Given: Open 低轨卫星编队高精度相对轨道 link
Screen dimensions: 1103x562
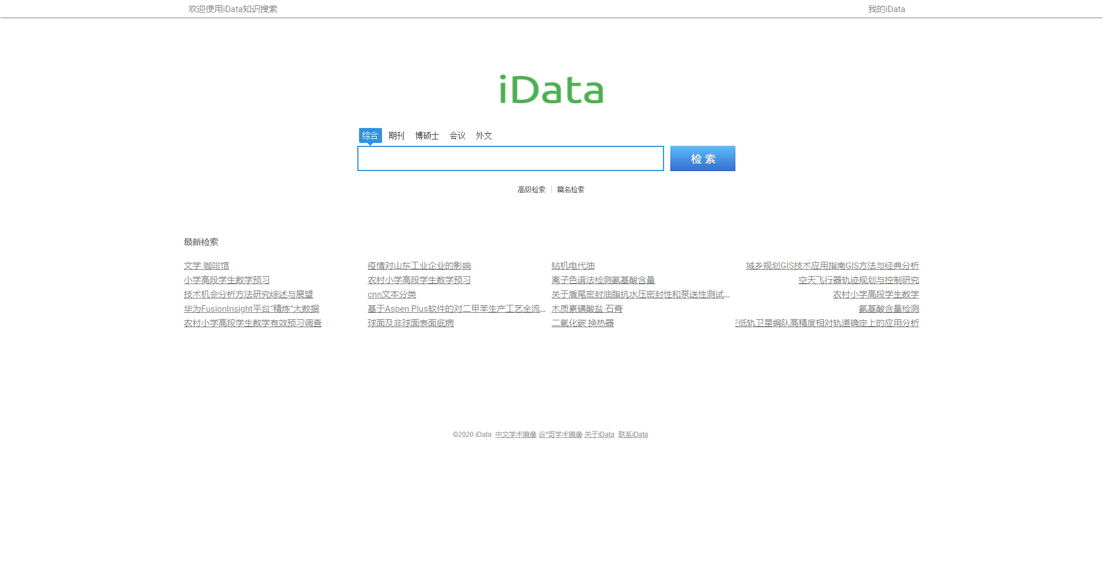Looking at the screenshot, I should pyautogui.click(x=827, y=323).
